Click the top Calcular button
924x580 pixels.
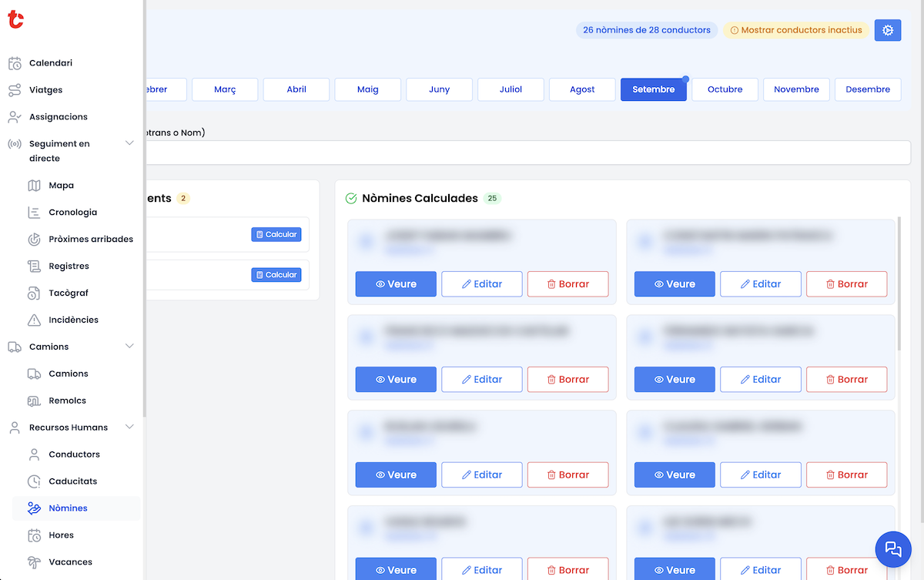coord(276,234)
